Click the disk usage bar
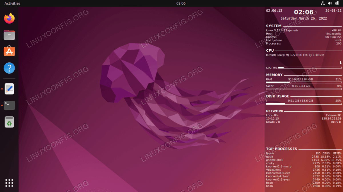The width and height of the screenshot is (343, 192). (x=304, y=104)
